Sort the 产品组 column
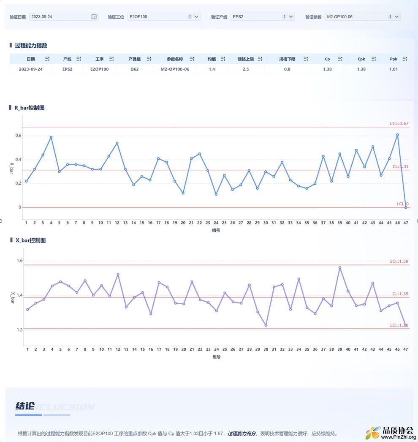Image resolution: width=418 pixels, height=442 pixels. click(149, 59)
